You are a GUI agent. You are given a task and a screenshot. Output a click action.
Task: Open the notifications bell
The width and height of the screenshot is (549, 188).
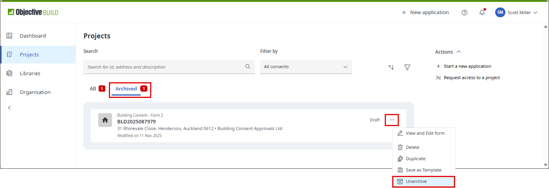click(x=482, y=13)
